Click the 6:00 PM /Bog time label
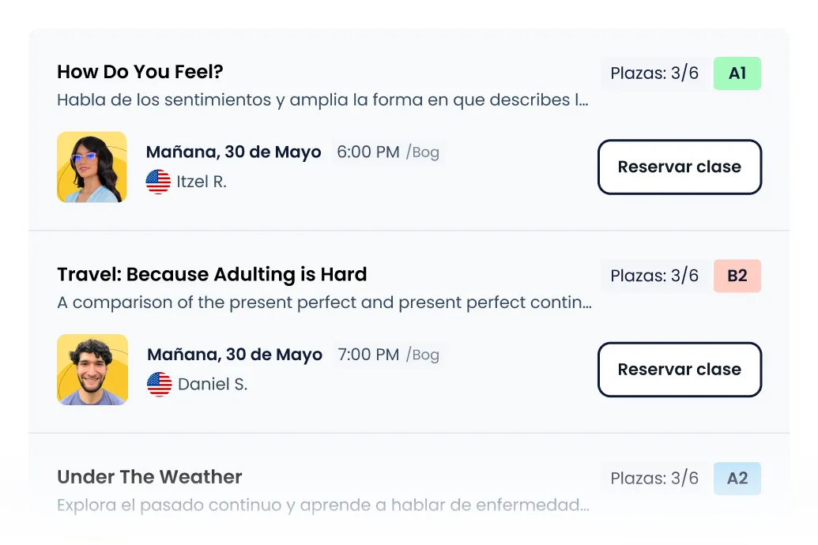 coord(387,152)
